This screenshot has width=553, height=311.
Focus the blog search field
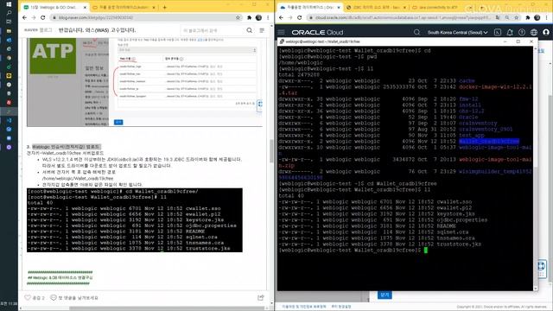pyautogui.click(x=213, y=31)
